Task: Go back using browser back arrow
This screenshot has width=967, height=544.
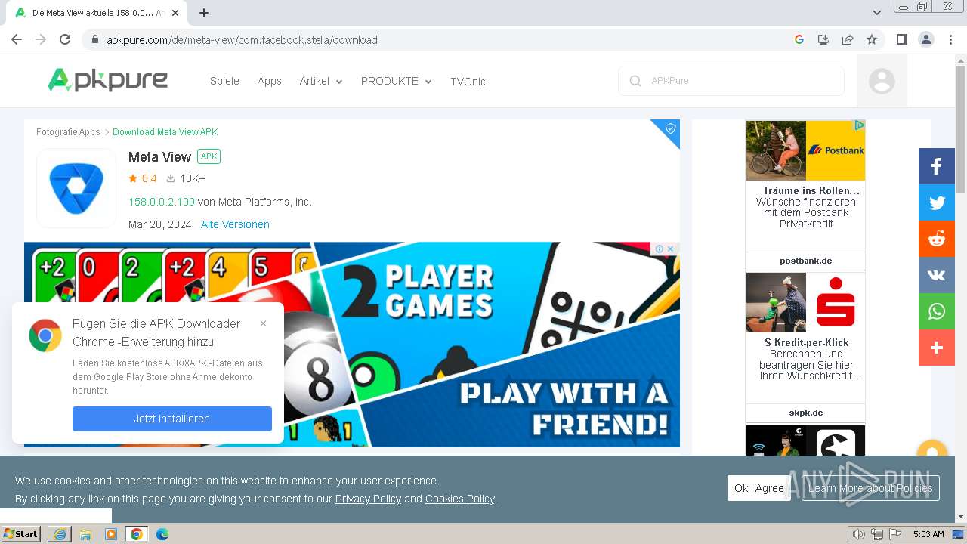Action: point(17,40)
